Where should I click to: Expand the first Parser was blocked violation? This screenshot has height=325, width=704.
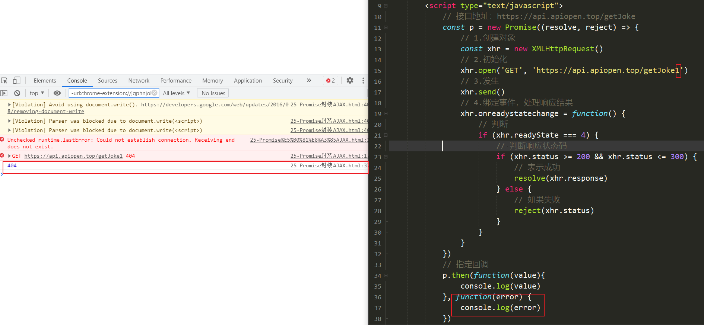point(9,121)
